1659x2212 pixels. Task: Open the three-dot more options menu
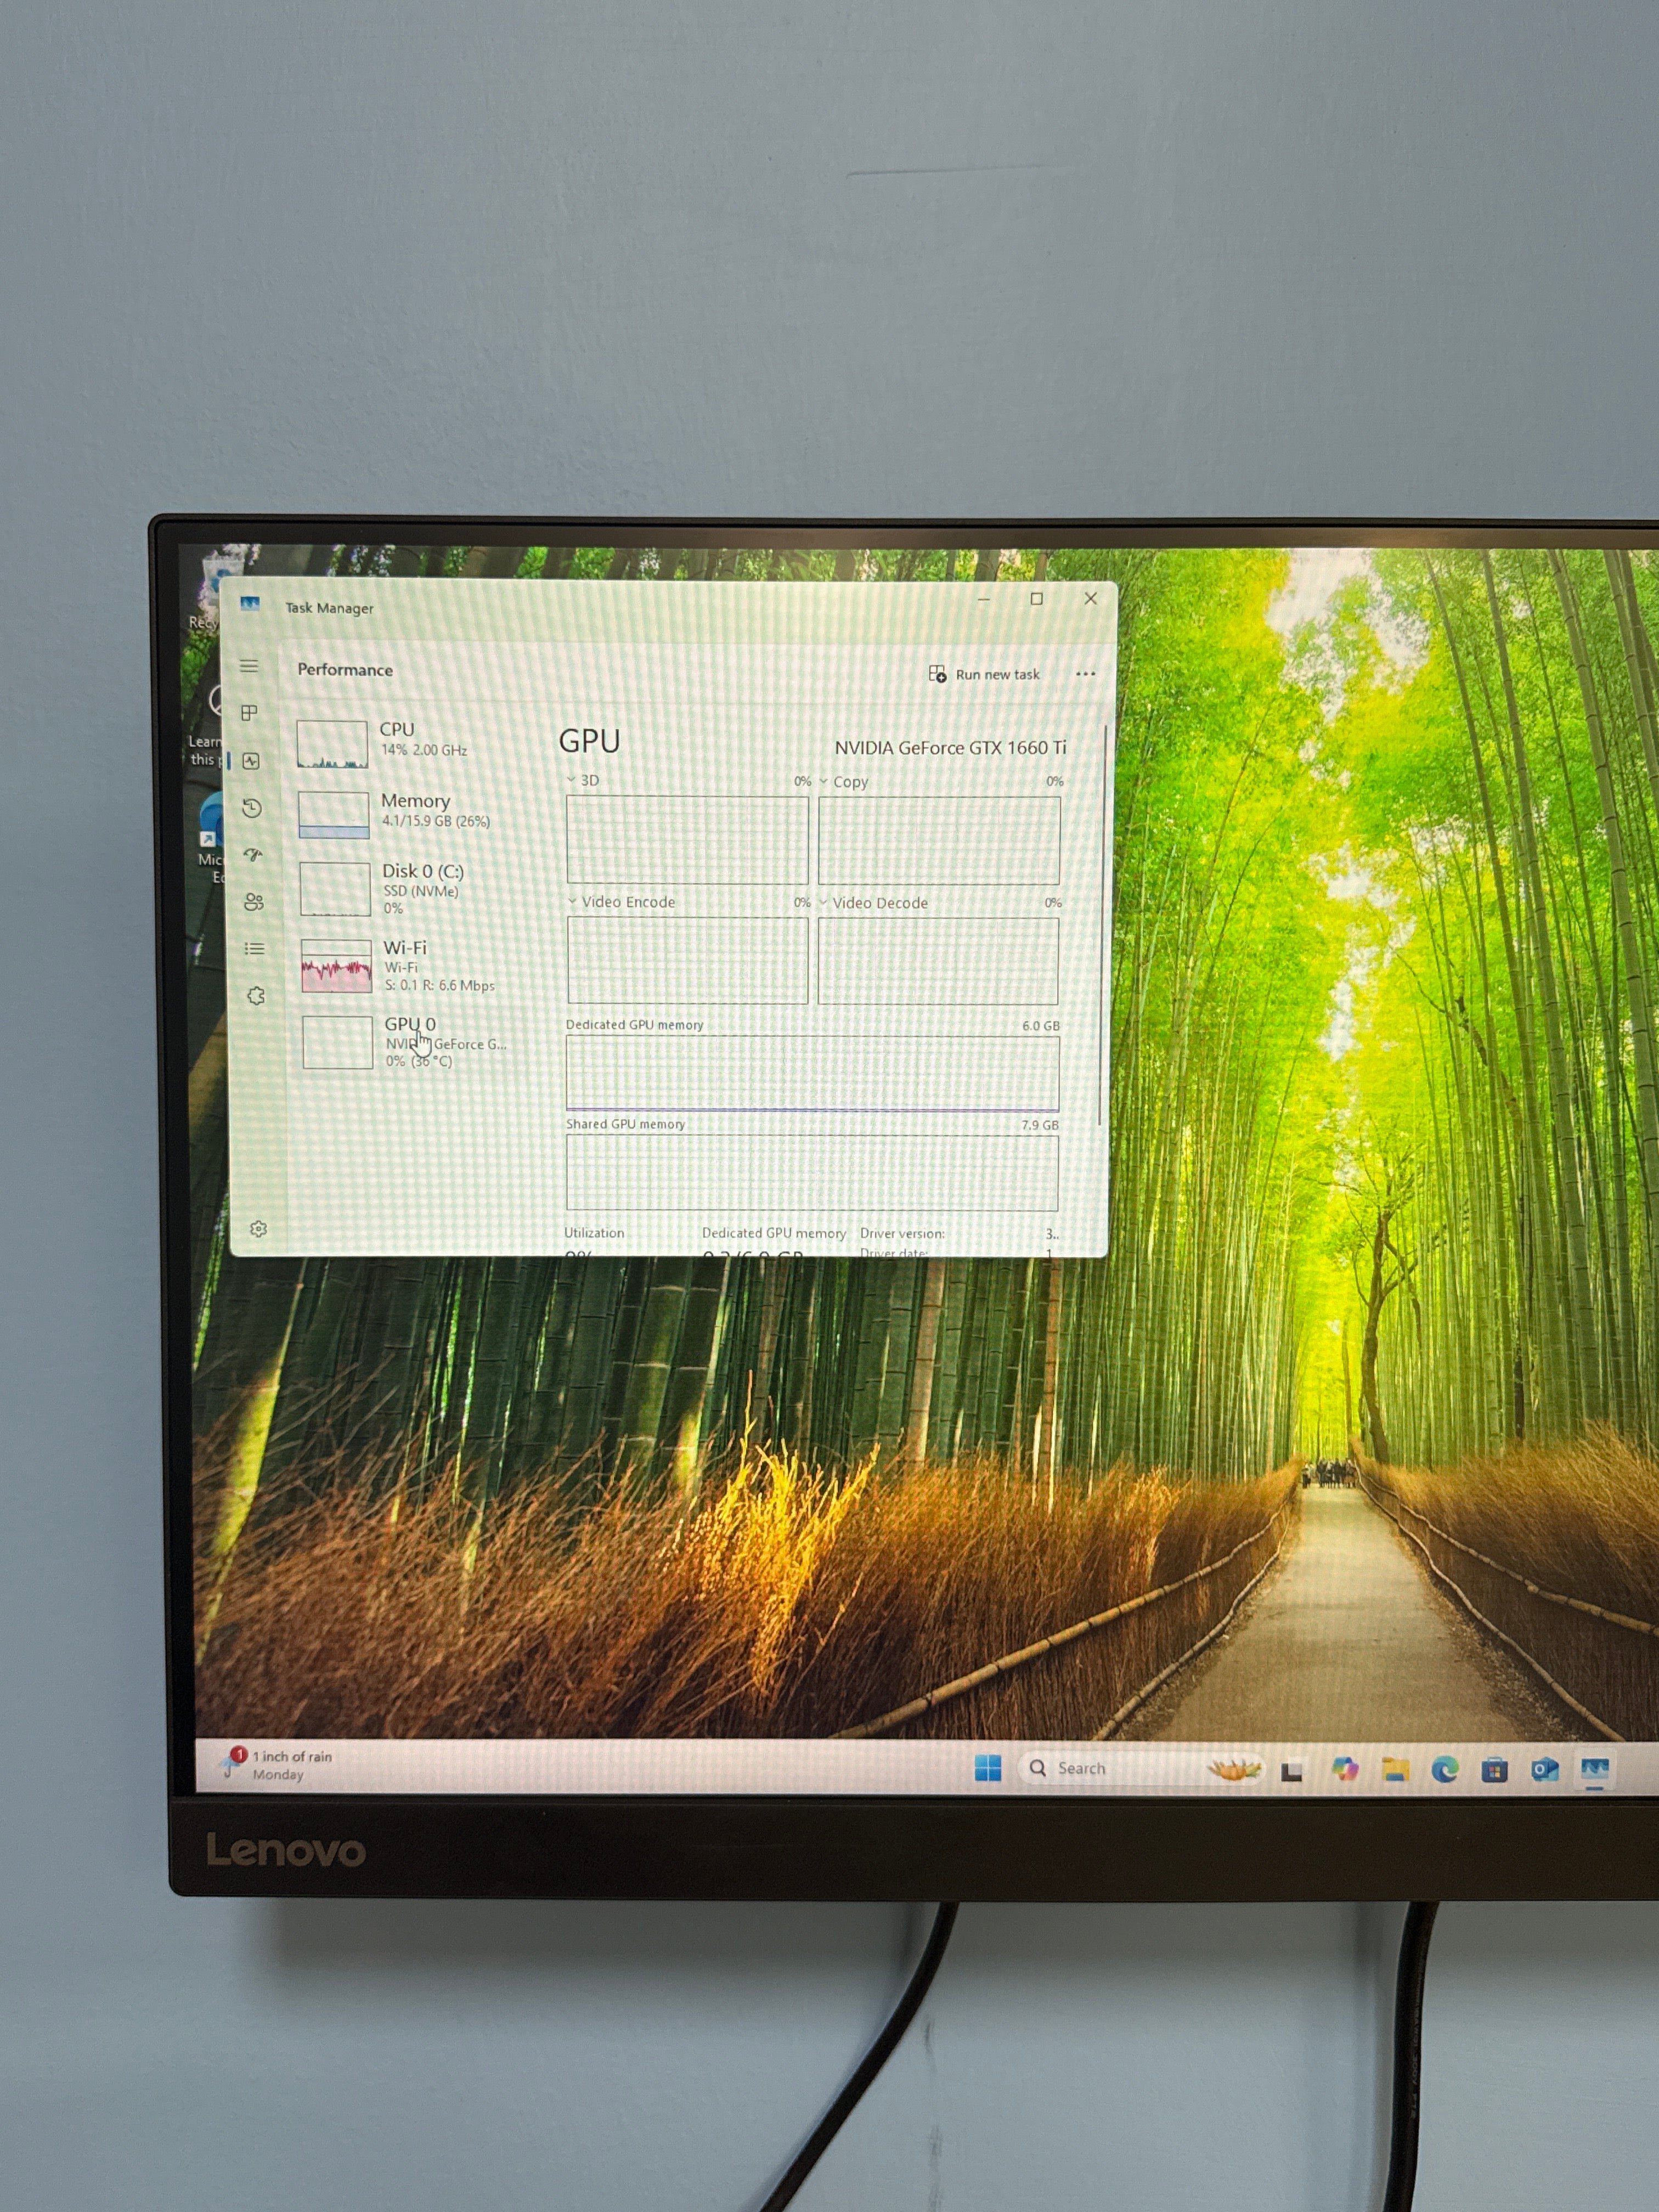[1085, 674]
